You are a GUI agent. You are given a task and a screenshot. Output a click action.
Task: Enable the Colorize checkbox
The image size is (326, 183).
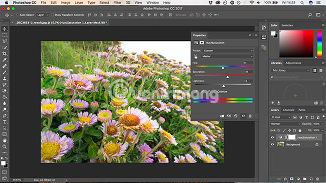coord(215,91)
